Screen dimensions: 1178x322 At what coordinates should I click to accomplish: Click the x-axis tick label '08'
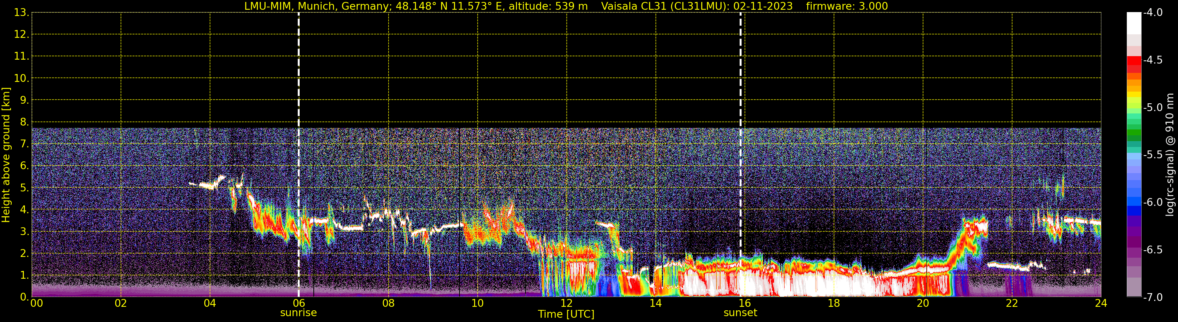(388, 303)
